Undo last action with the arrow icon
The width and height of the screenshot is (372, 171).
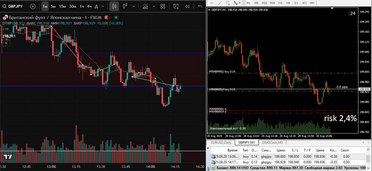[200, 6]
